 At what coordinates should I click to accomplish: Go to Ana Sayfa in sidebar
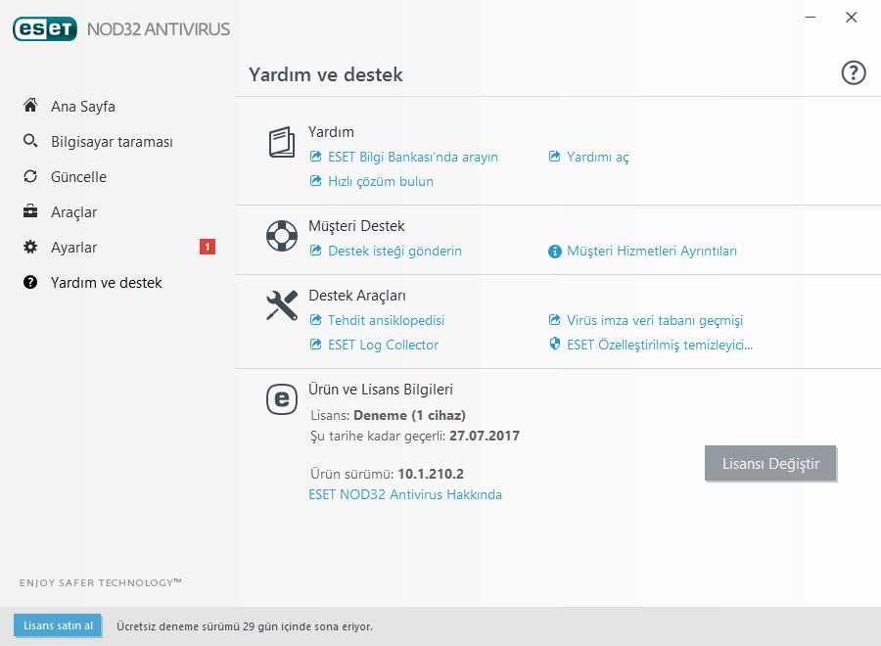click(x=82, y=106)
